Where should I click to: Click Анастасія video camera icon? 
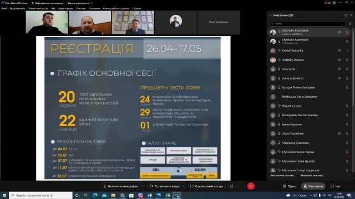pos(339,69)
